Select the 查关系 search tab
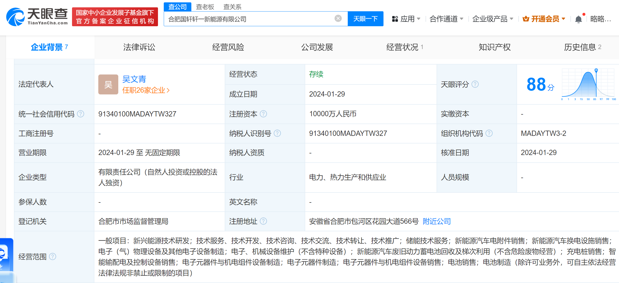This screenshot has height=283, width=619. [232, 7]
